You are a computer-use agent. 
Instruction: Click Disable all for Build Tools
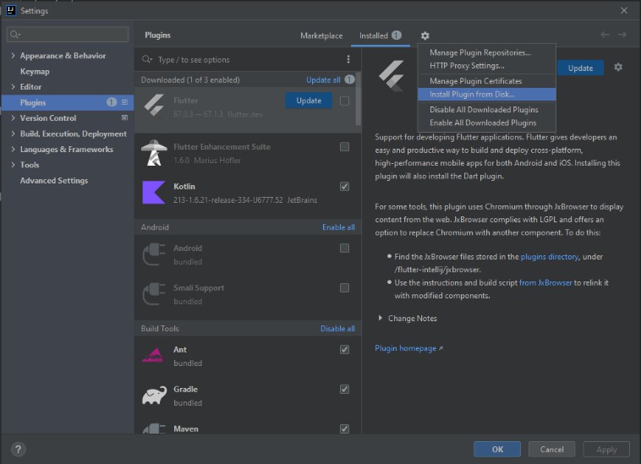(337, 329)
